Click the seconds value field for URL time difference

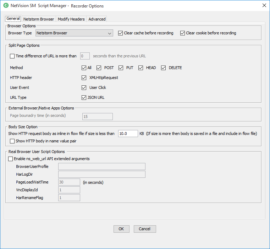(85, 56)
